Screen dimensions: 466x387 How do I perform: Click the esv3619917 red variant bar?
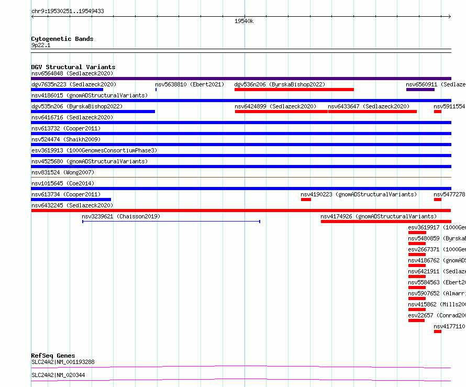(417, 233)
